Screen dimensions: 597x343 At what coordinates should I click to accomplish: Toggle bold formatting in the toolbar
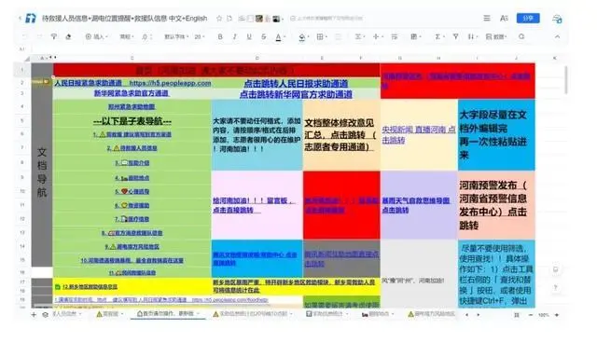(x=220, y=36)
